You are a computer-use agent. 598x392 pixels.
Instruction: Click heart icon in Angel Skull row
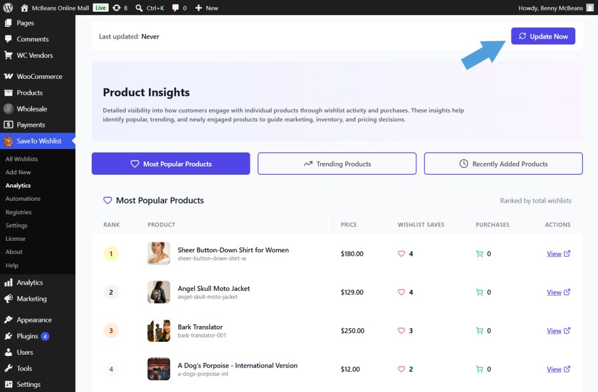pos(401,292)
